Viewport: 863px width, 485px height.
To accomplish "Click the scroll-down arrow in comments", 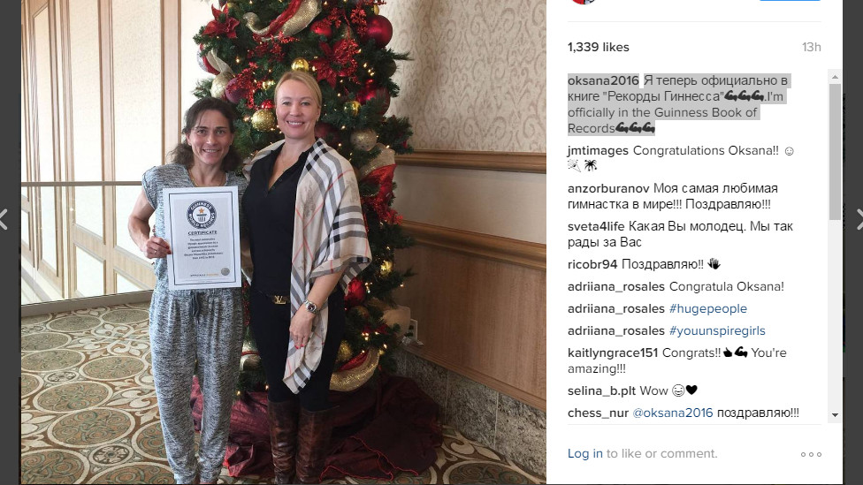I will click(x=835, y=415).
